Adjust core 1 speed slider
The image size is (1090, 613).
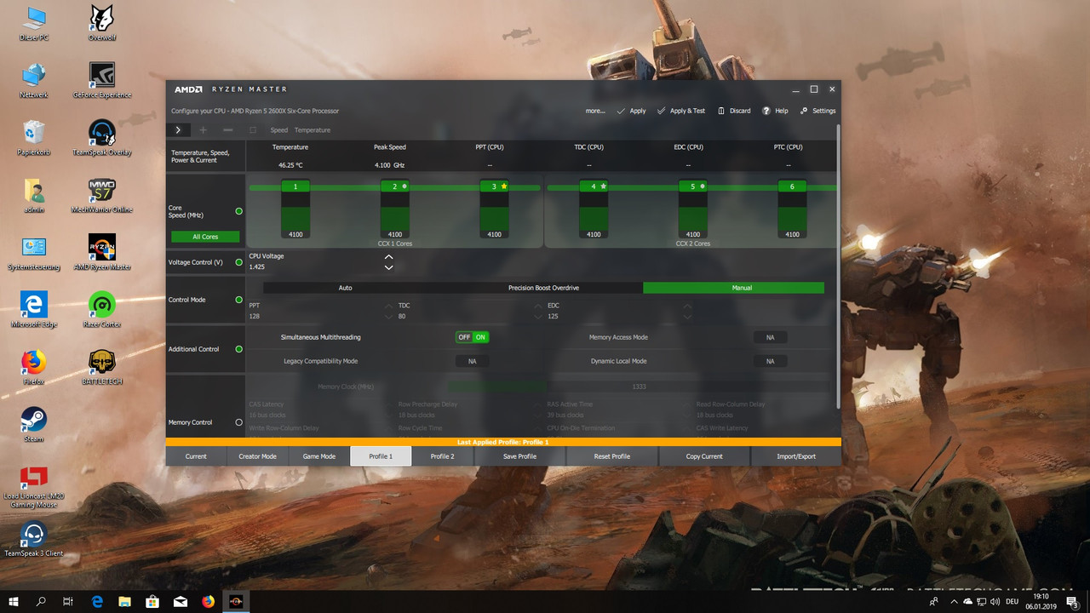[x=295, y=217]
